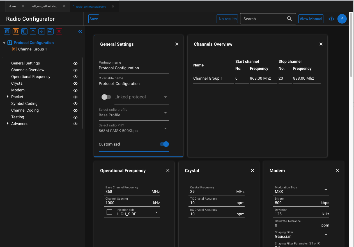Hide the Modem section using its eye icon

pyautogui.click(x=75, y=90)
